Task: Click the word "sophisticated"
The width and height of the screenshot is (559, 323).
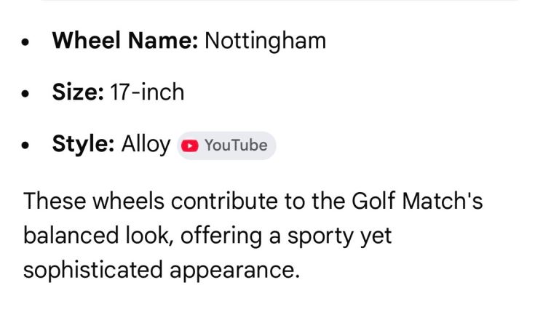Action: pos(92,270)
